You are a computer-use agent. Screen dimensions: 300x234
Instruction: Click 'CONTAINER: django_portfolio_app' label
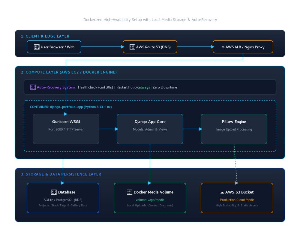tap(71, 107)
